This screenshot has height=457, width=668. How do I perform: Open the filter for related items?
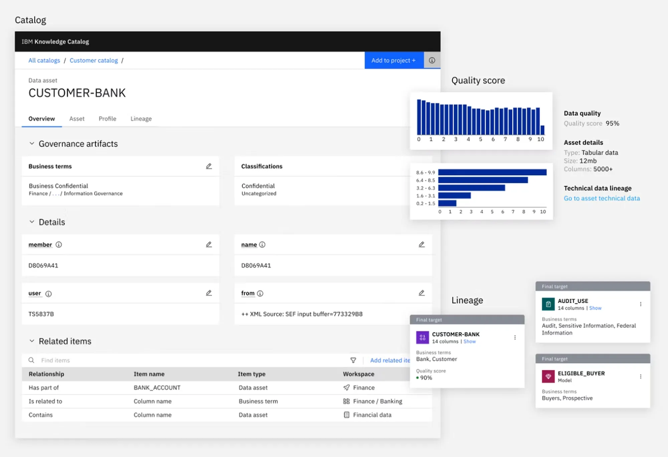point(353,360)
